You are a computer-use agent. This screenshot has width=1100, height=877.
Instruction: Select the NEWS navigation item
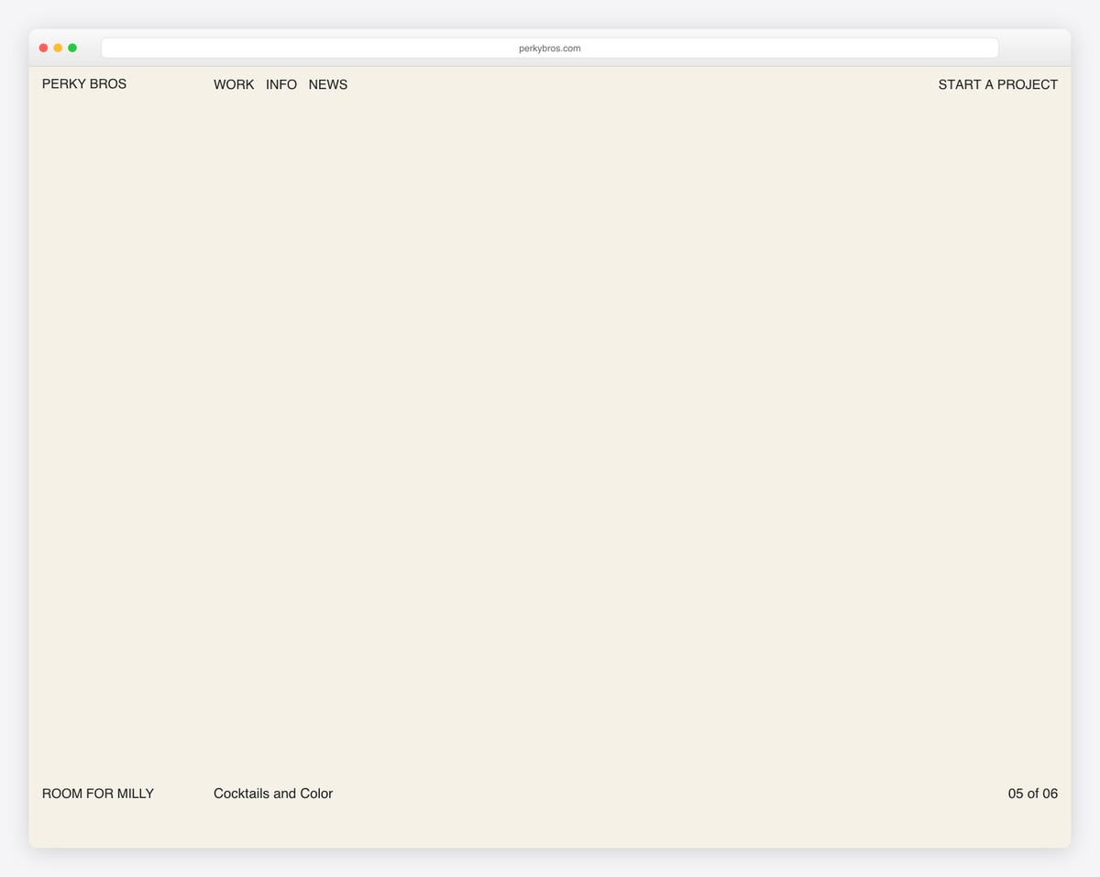pos(327,84)
